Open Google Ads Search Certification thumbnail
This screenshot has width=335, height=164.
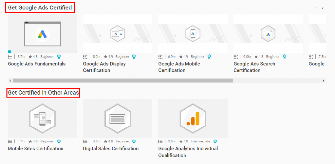click(x=268, y=34)
